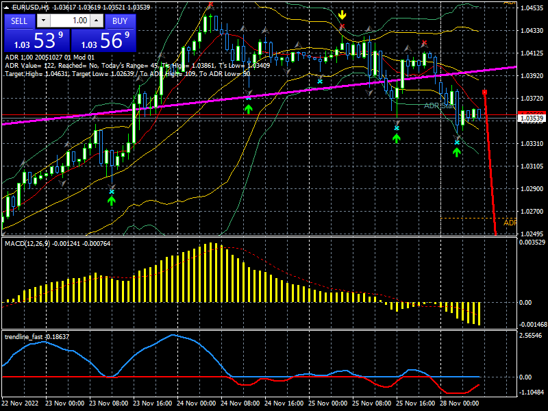Click the 1.03 53 sell price tile
Image resolution: width=548 pixels, height=411 pixels.
pos(36,40)
